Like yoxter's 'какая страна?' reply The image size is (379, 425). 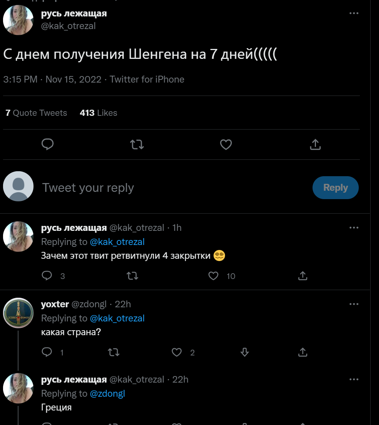177,352
